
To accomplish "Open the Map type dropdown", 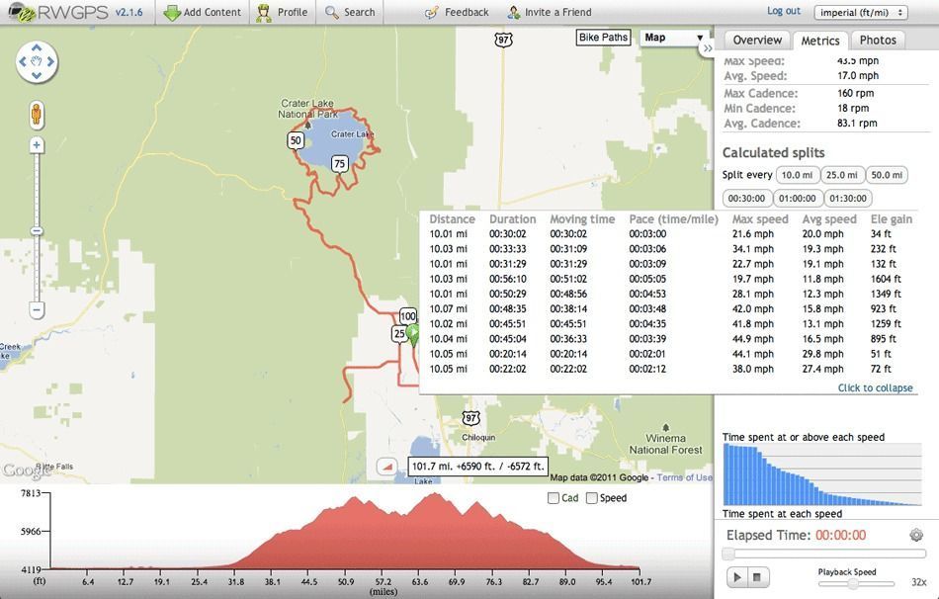I will click(x=673, y=38).
